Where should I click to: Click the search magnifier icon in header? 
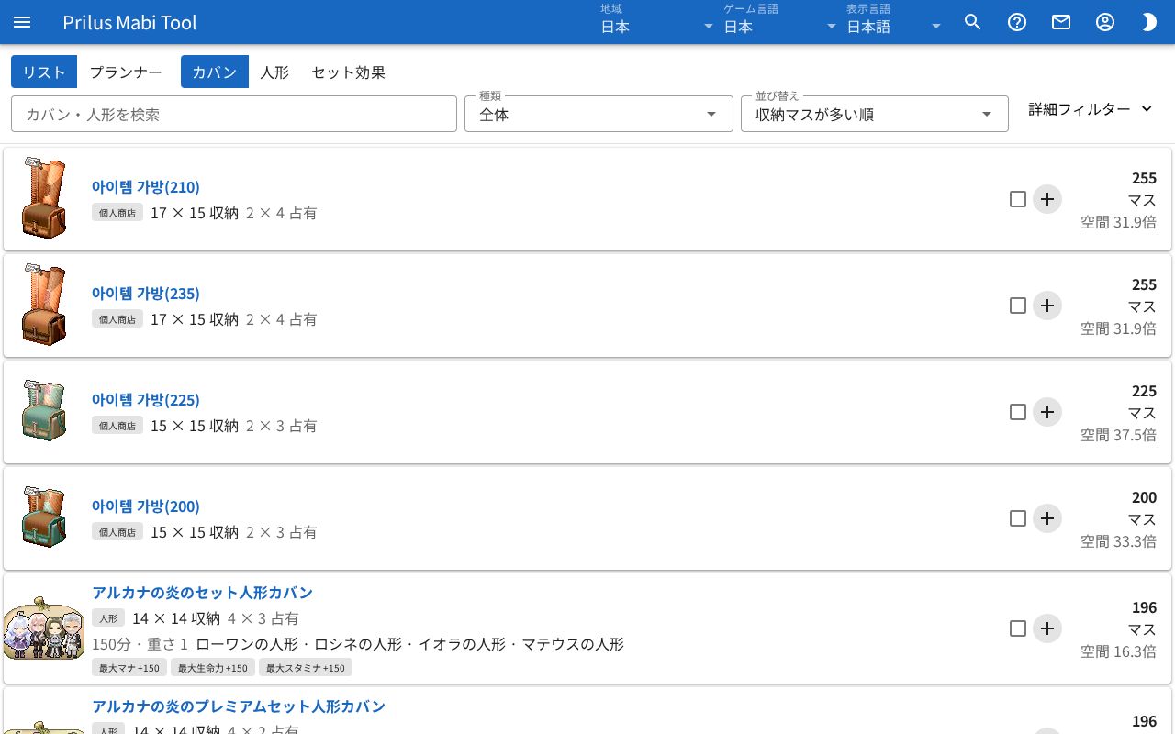(973, 22)
